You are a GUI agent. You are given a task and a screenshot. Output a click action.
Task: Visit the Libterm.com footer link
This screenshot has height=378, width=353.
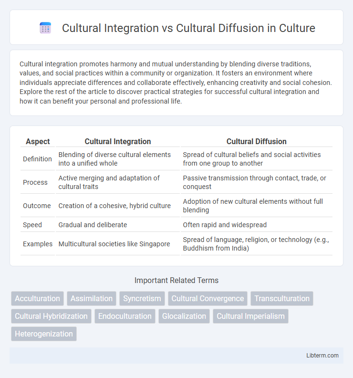(x=322, y=356)
